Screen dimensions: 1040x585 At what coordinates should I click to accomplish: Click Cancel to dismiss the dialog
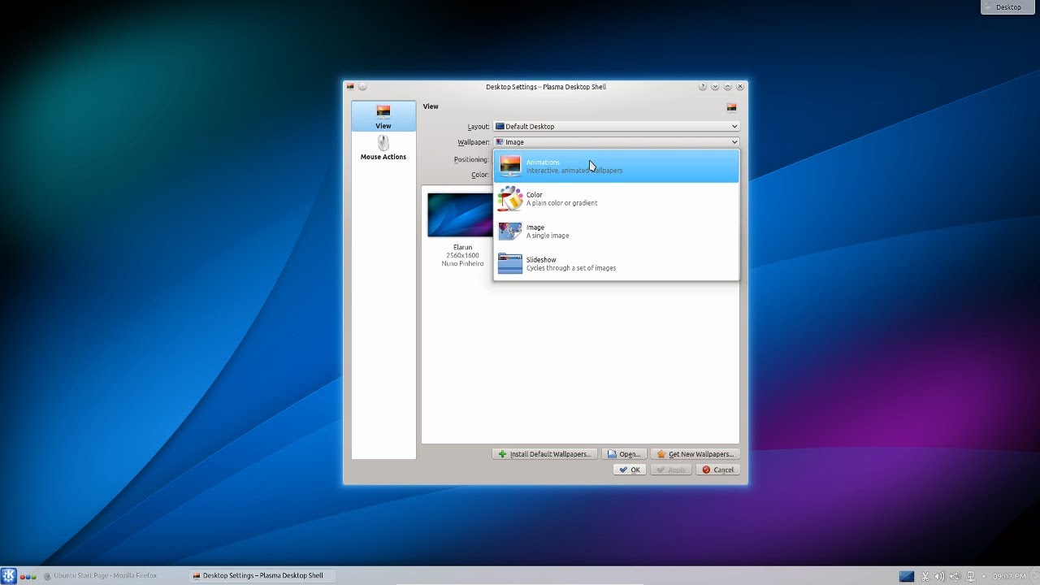(x=717, y=470)
